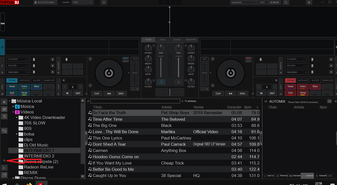
Task: Open left deck REVERB effect dropdown
Action: pyautogui.click(x=18, y=66)
